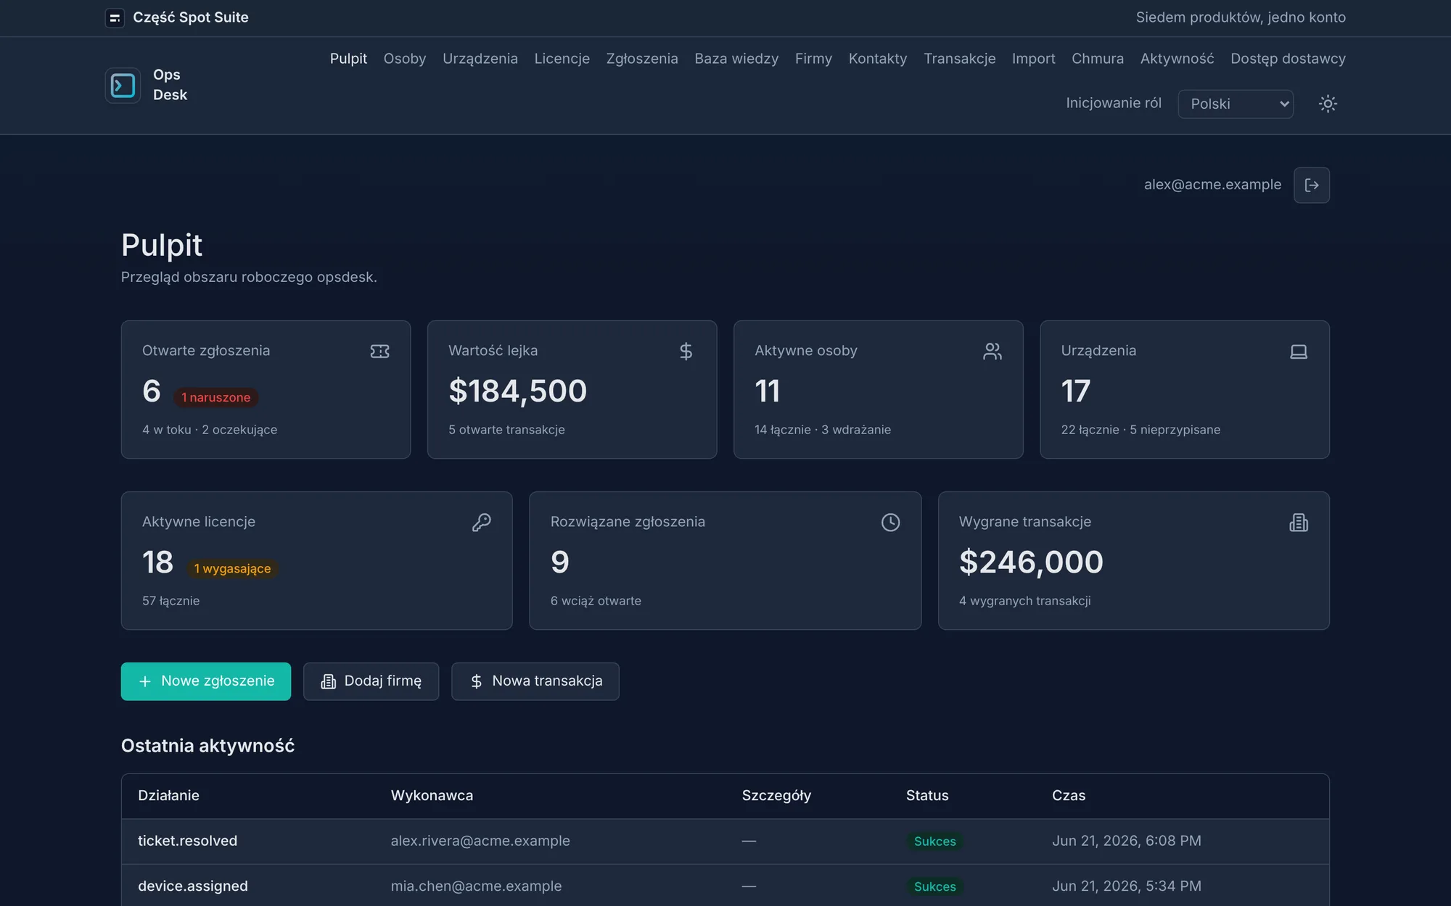Click the Ostatnia aktywność heading
The width and height of the screenshot is (1451, 906).
(207, 746)
